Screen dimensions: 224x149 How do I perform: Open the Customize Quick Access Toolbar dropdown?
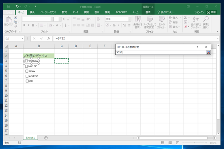pyautogui.click(x=35, y=6)
